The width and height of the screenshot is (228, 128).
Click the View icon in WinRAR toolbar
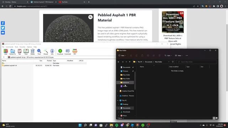(26, 52)
